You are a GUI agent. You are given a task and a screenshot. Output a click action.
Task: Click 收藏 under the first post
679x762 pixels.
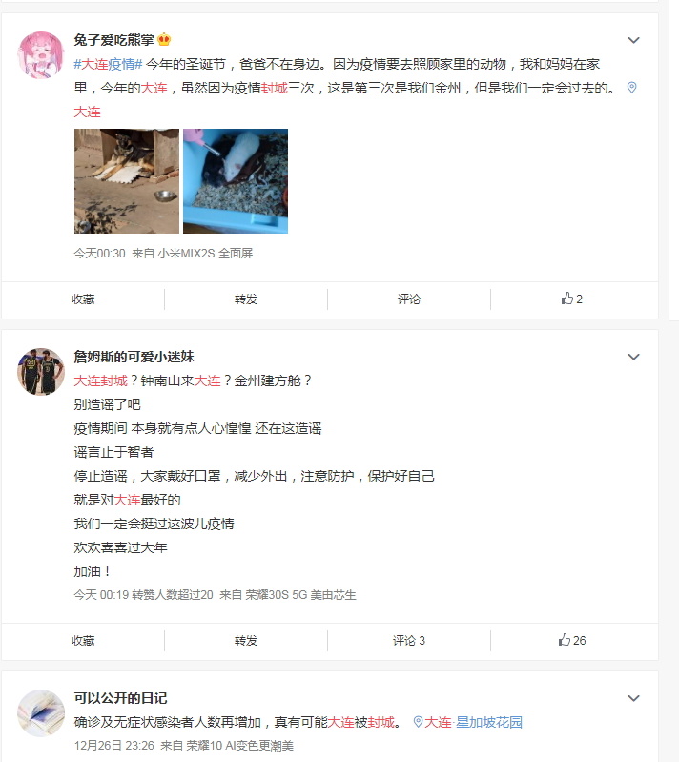[83, 299]
